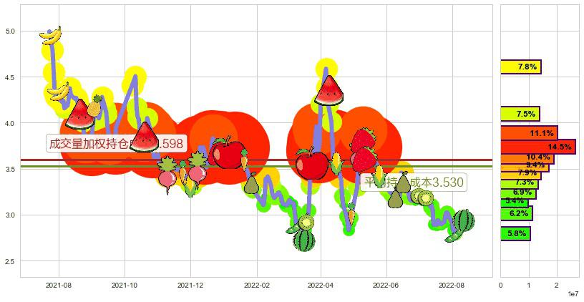Image resolution: width=584 pixels, height=302 pixels.
Task: Click the watermelon slice at the April 2022 peak
Action: pos(330,91)
